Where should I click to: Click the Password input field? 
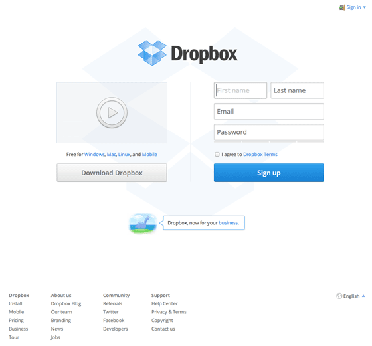pyautogui.click(x=268, y=132)
